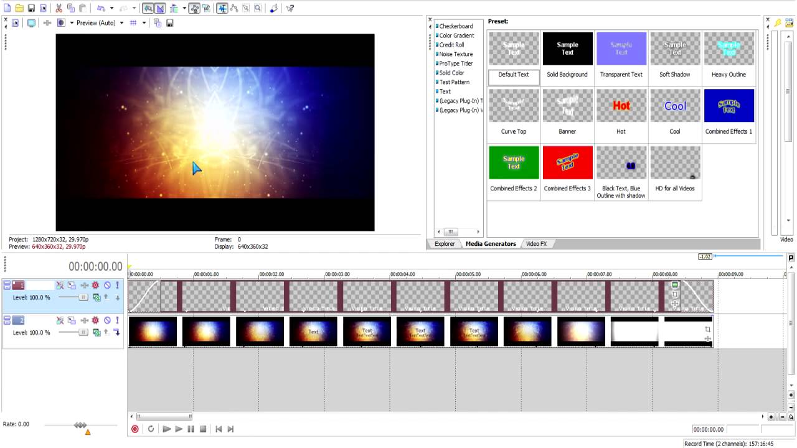Make track 2 compositing child
This screenshot has width=797, height=448.
pyautogui.click(x=117, y=333)
